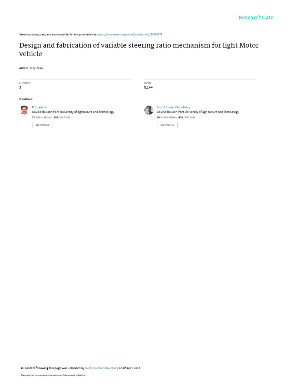Click the uploader name link in footer
The image size is (288, 384).
click(102, 368)
